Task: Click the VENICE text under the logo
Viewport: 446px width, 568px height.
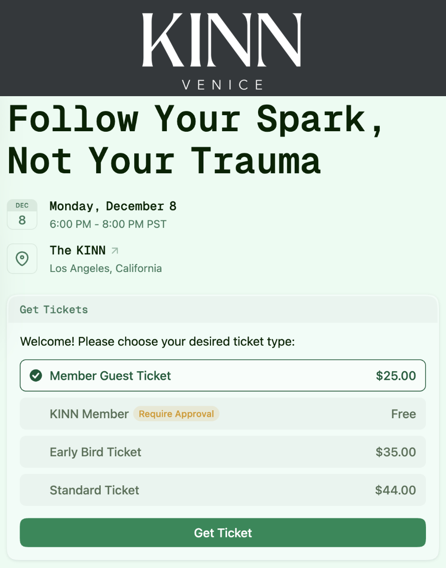Action: coord(222,85)
